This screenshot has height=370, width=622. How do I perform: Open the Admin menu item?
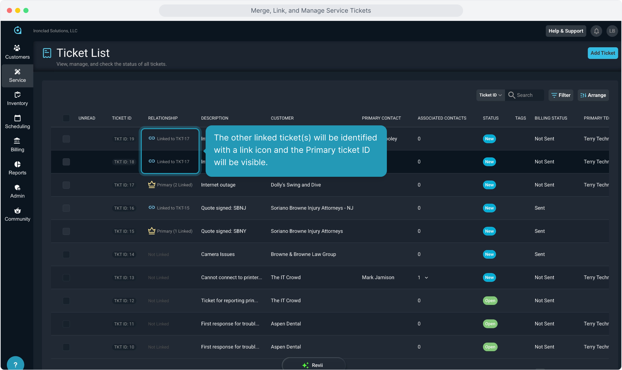click(17, 192)
